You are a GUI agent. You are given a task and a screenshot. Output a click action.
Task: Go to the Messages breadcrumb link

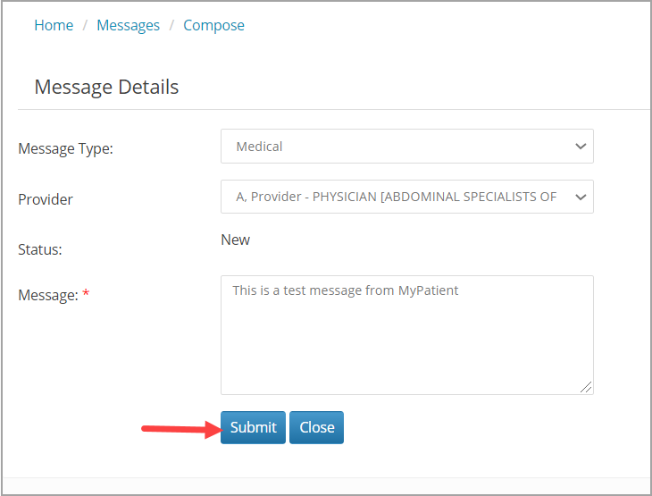[128, 25]
